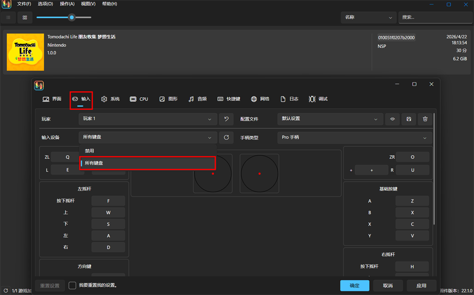The image size is (474, 295).
Task: Open the 调试 settings tab
Action: coord(318,99)
